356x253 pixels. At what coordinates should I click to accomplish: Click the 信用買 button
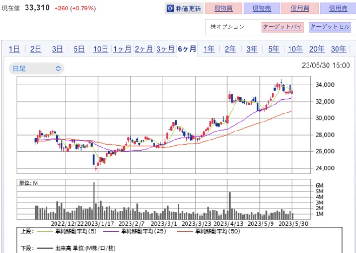click(x=300, y=9)
